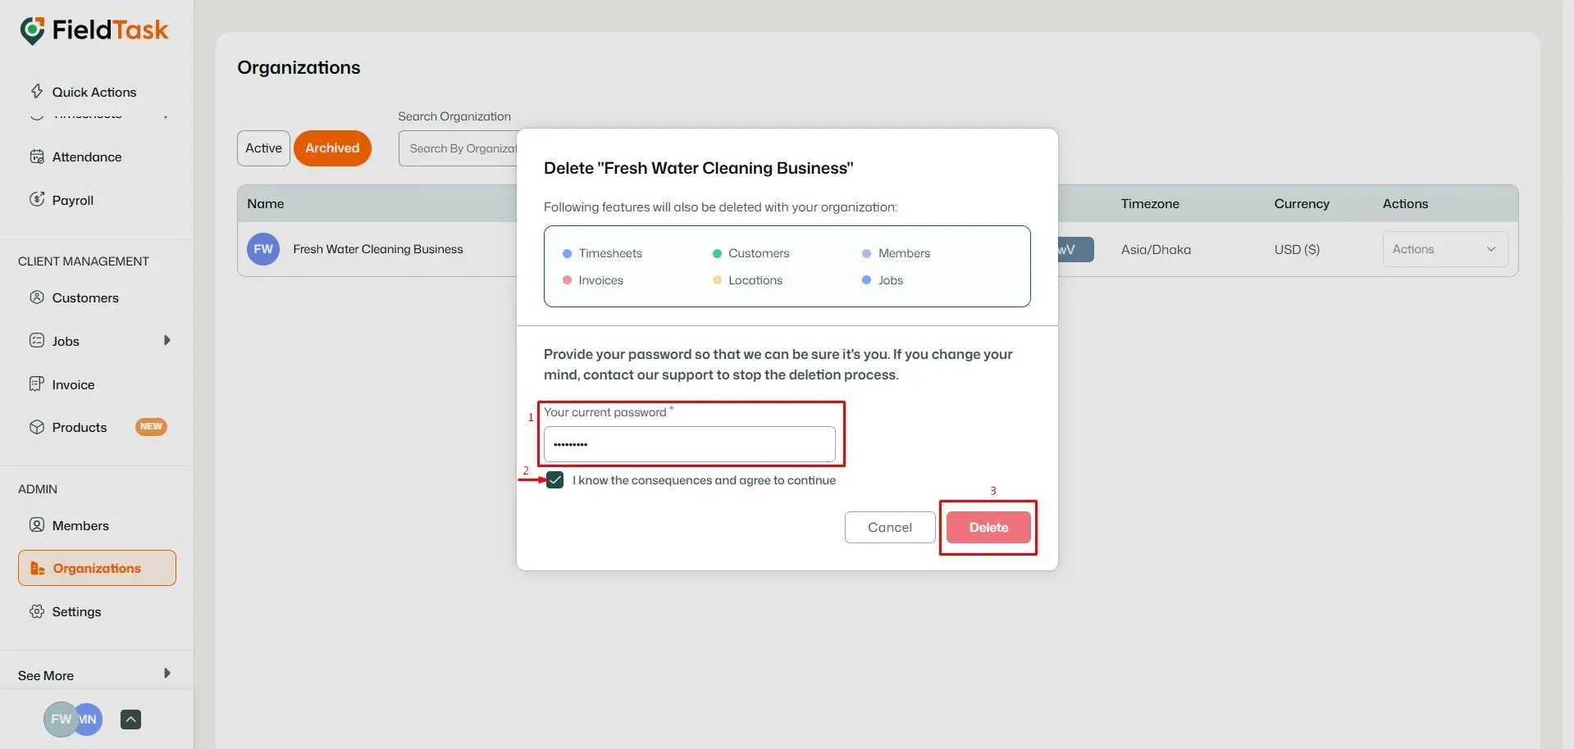This screenshot has height=749, width=1574.
Task: Click the agreement text beside the checkbox
Action: (704, 480)
